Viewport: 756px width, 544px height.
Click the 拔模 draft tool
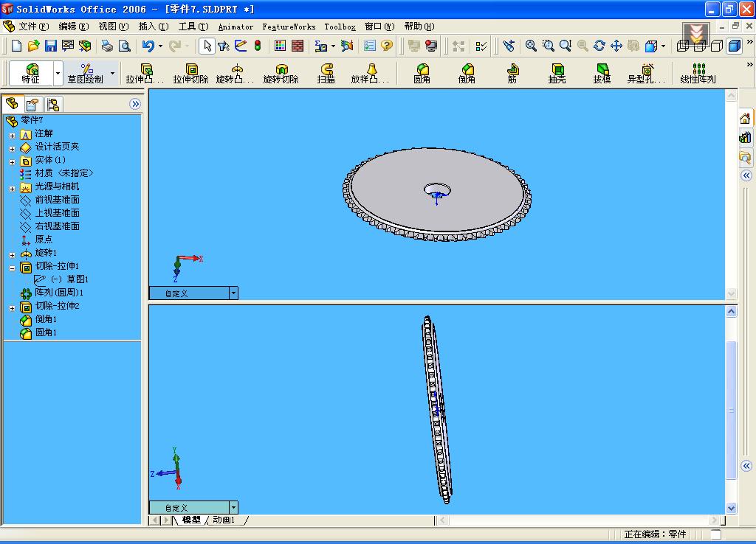pos(602,73)
